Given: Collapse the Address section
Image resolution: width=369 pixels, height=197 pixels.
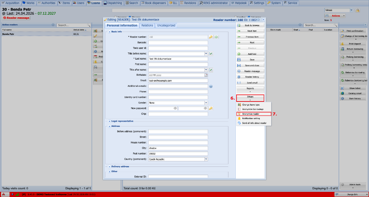Looking at the screenshot, I should pos(110,126).
